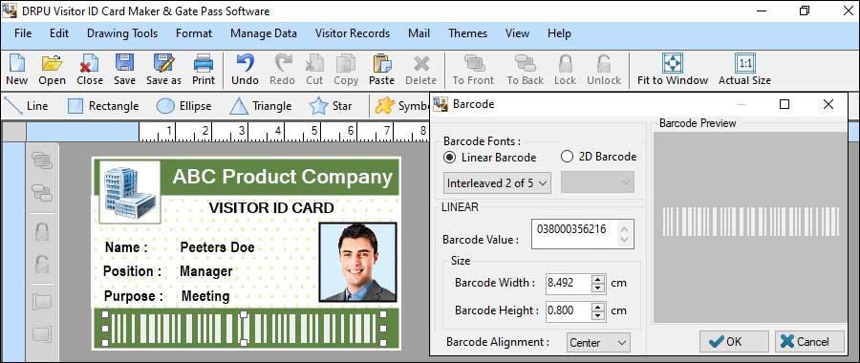This screenshot has width=860, height=363.
Task: Lock the selected object
Action: (565, 69)
